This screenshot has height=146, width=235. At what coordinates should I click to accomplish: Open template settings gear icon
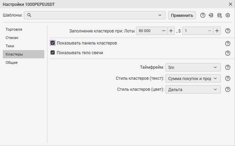coord(228,15)
